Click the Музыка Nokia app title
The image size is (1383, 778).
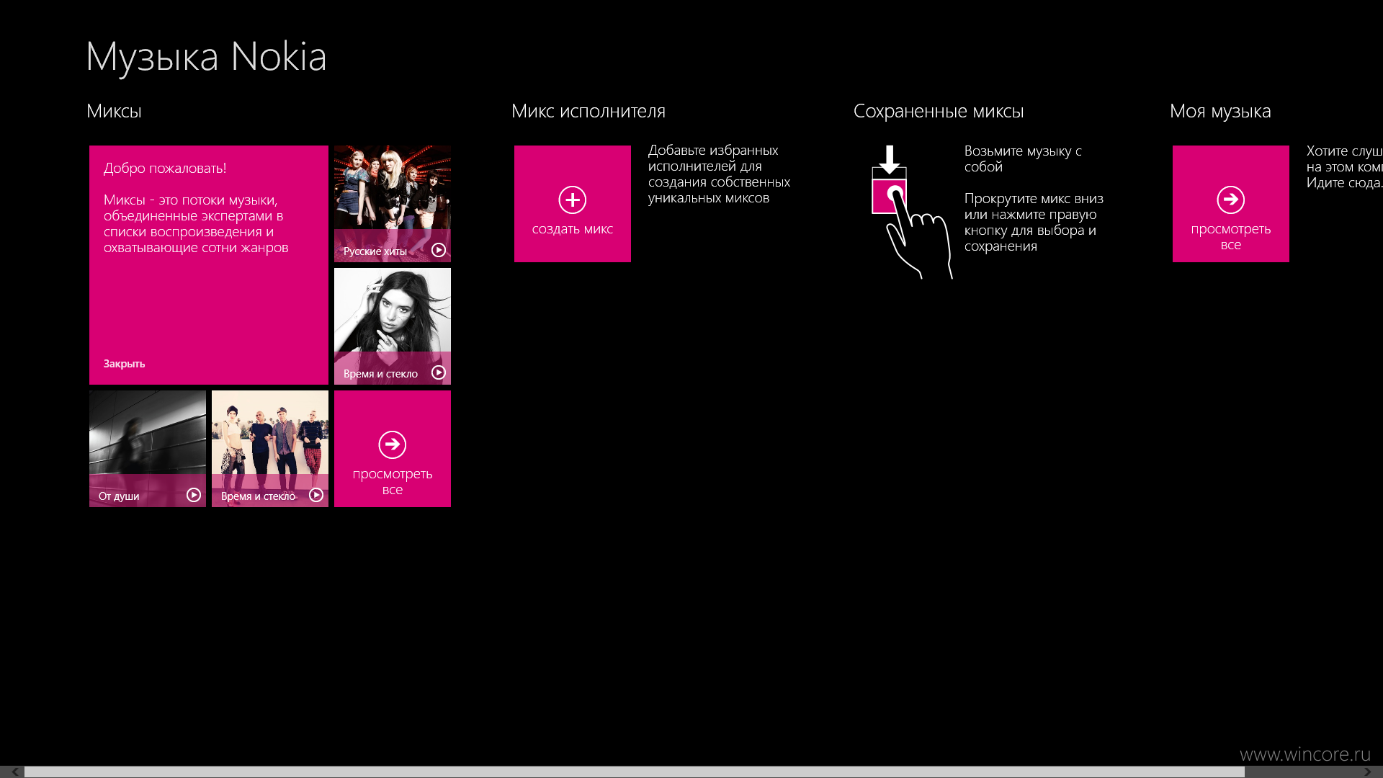click(x=206, y=56)
